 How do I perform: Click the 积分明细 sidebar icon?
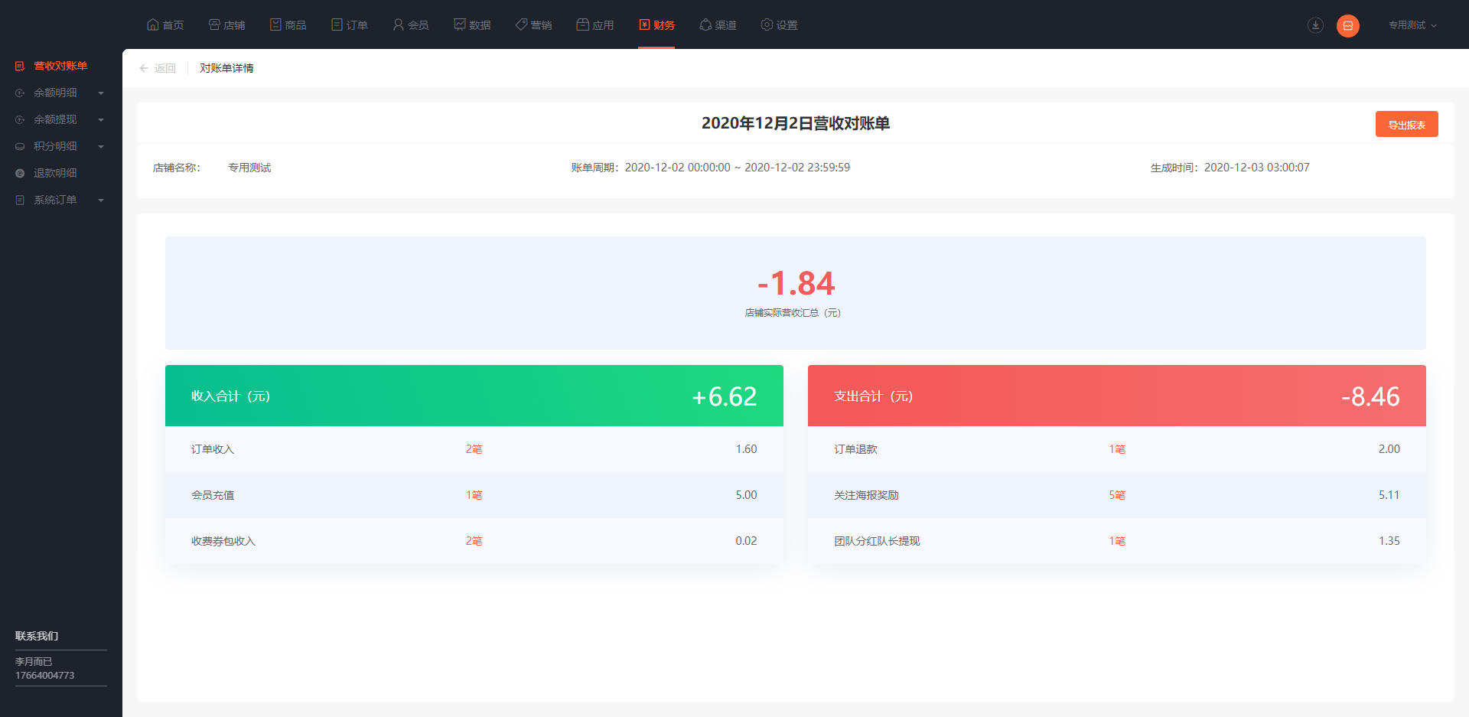pos(20,146)
